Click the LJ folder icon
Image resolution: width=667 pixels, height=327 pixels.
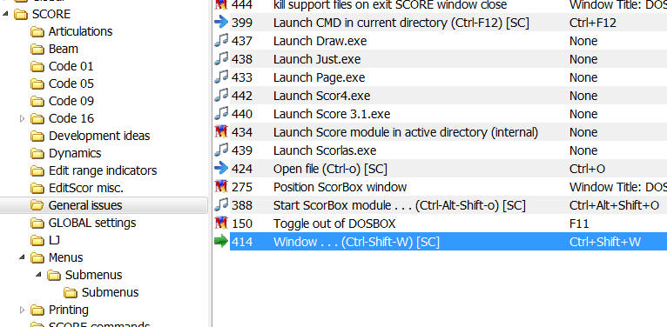[37, 241]
